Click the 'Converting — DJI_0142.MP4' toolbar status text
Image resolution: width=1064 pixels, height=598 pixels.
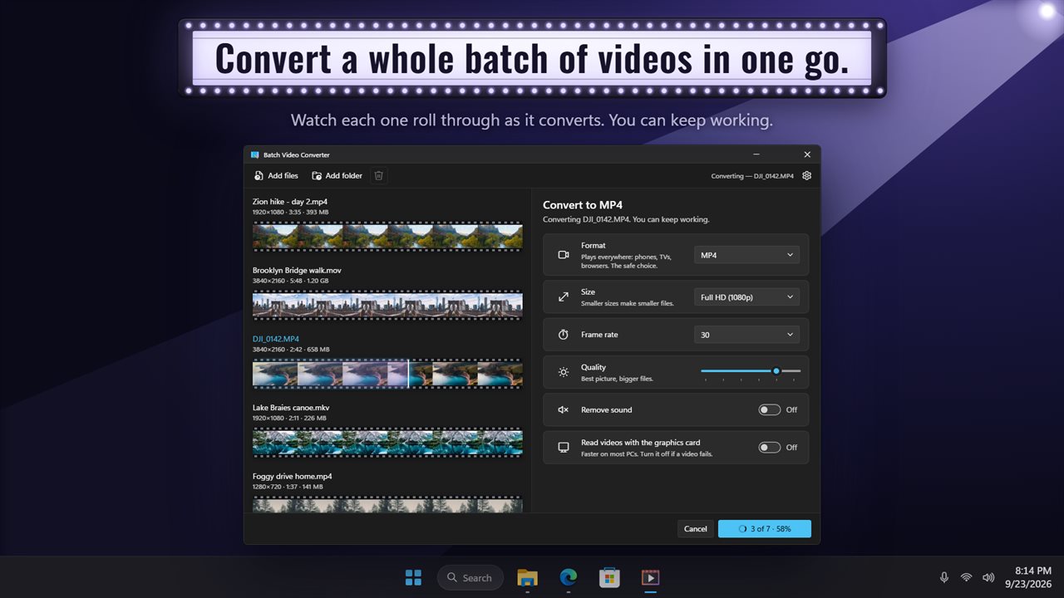752,176
